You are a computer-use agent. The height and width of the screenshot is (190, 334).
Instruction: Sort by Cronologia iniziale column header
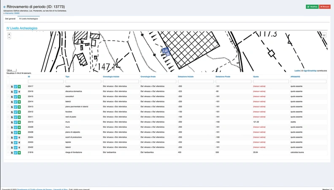coord(111,76)
